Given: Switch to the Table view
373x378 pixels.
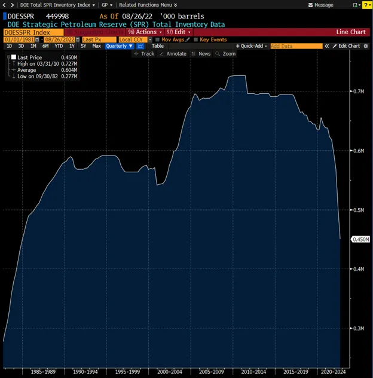Looking at the screenshot, I should point(157,46).
